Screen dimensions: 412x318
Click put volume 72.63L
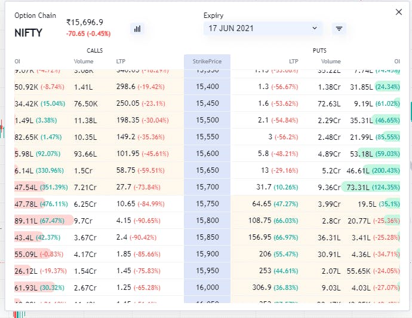pos(329,103)
